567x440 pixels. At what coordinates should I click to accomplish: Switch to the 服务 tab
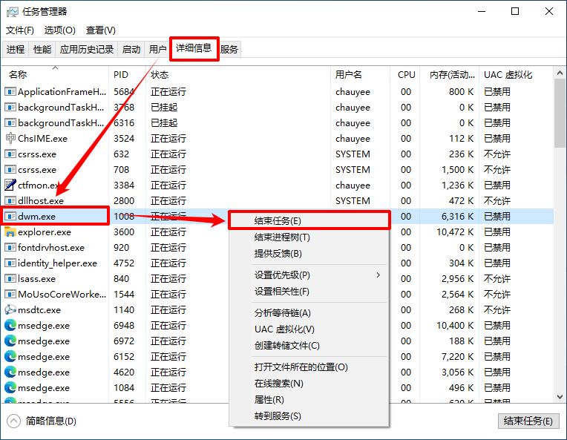pyautogui.click(x=229, y=49)
